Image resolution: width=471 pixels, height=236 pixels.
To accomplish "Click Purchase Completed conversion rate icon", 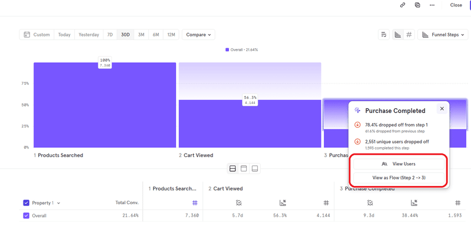I will (x=414, y=203).
